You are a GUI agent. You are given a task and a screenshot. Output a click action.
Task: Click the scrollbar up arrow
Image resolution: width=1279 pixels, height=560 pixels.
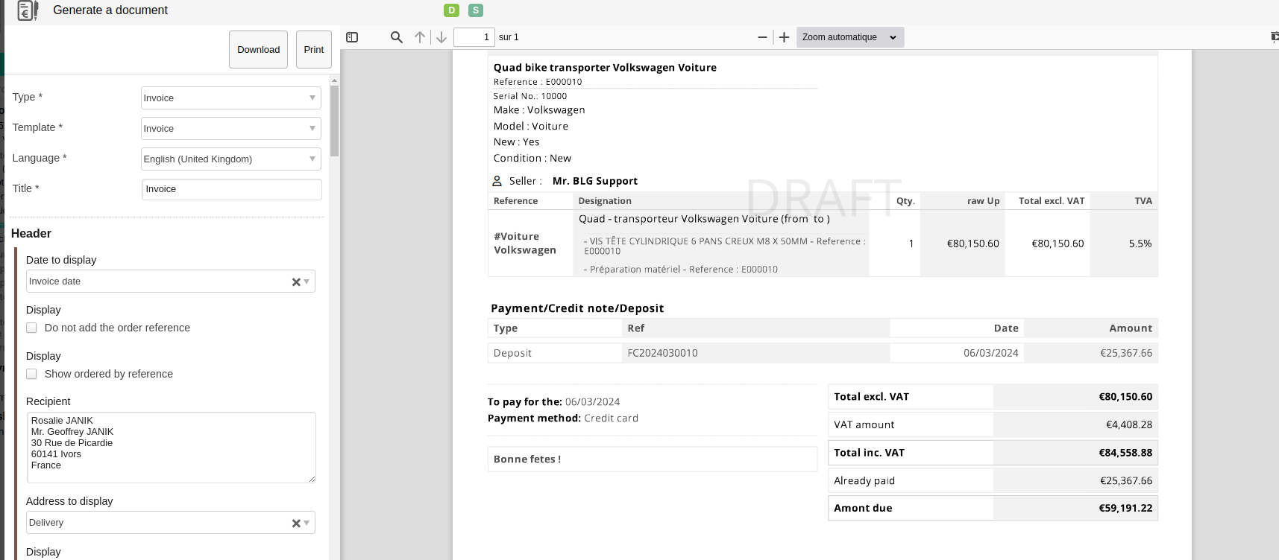point(335,80)
